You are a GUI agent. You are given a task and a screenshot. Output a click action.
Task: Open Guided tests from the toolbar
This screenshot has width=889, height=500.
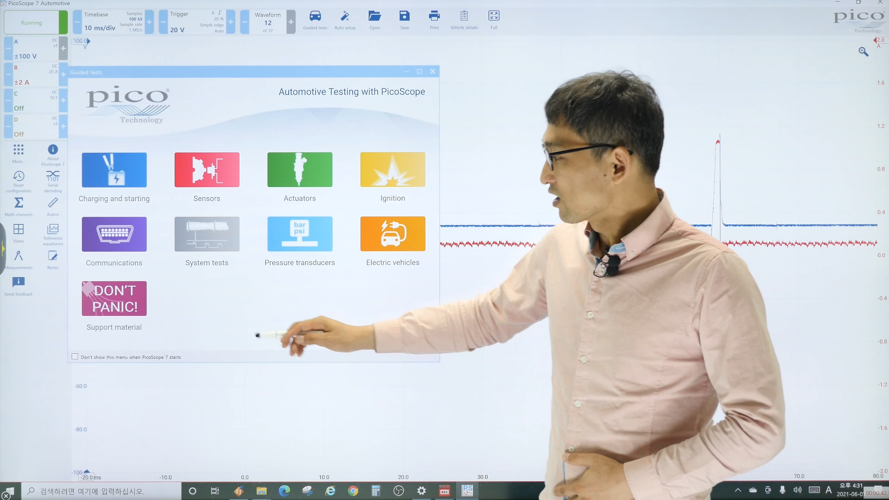(315, 20)
